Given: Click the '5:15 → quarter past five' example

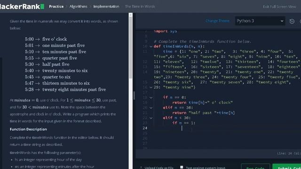Looking at the screenshot, I should pyautogui.click(x=51, y=58).
